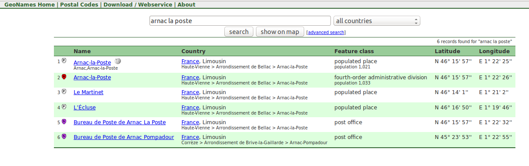Open Bureau de Poste de Arnac La Poste link
Image resolution: width=529 pixels, height=166 pixels.
120,122
